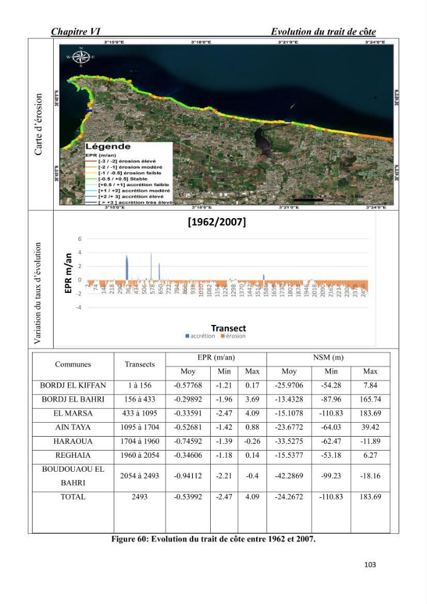The image size is (427, 604).
Task: Click the '3.69' EPR max value
Action: (252, 399)
